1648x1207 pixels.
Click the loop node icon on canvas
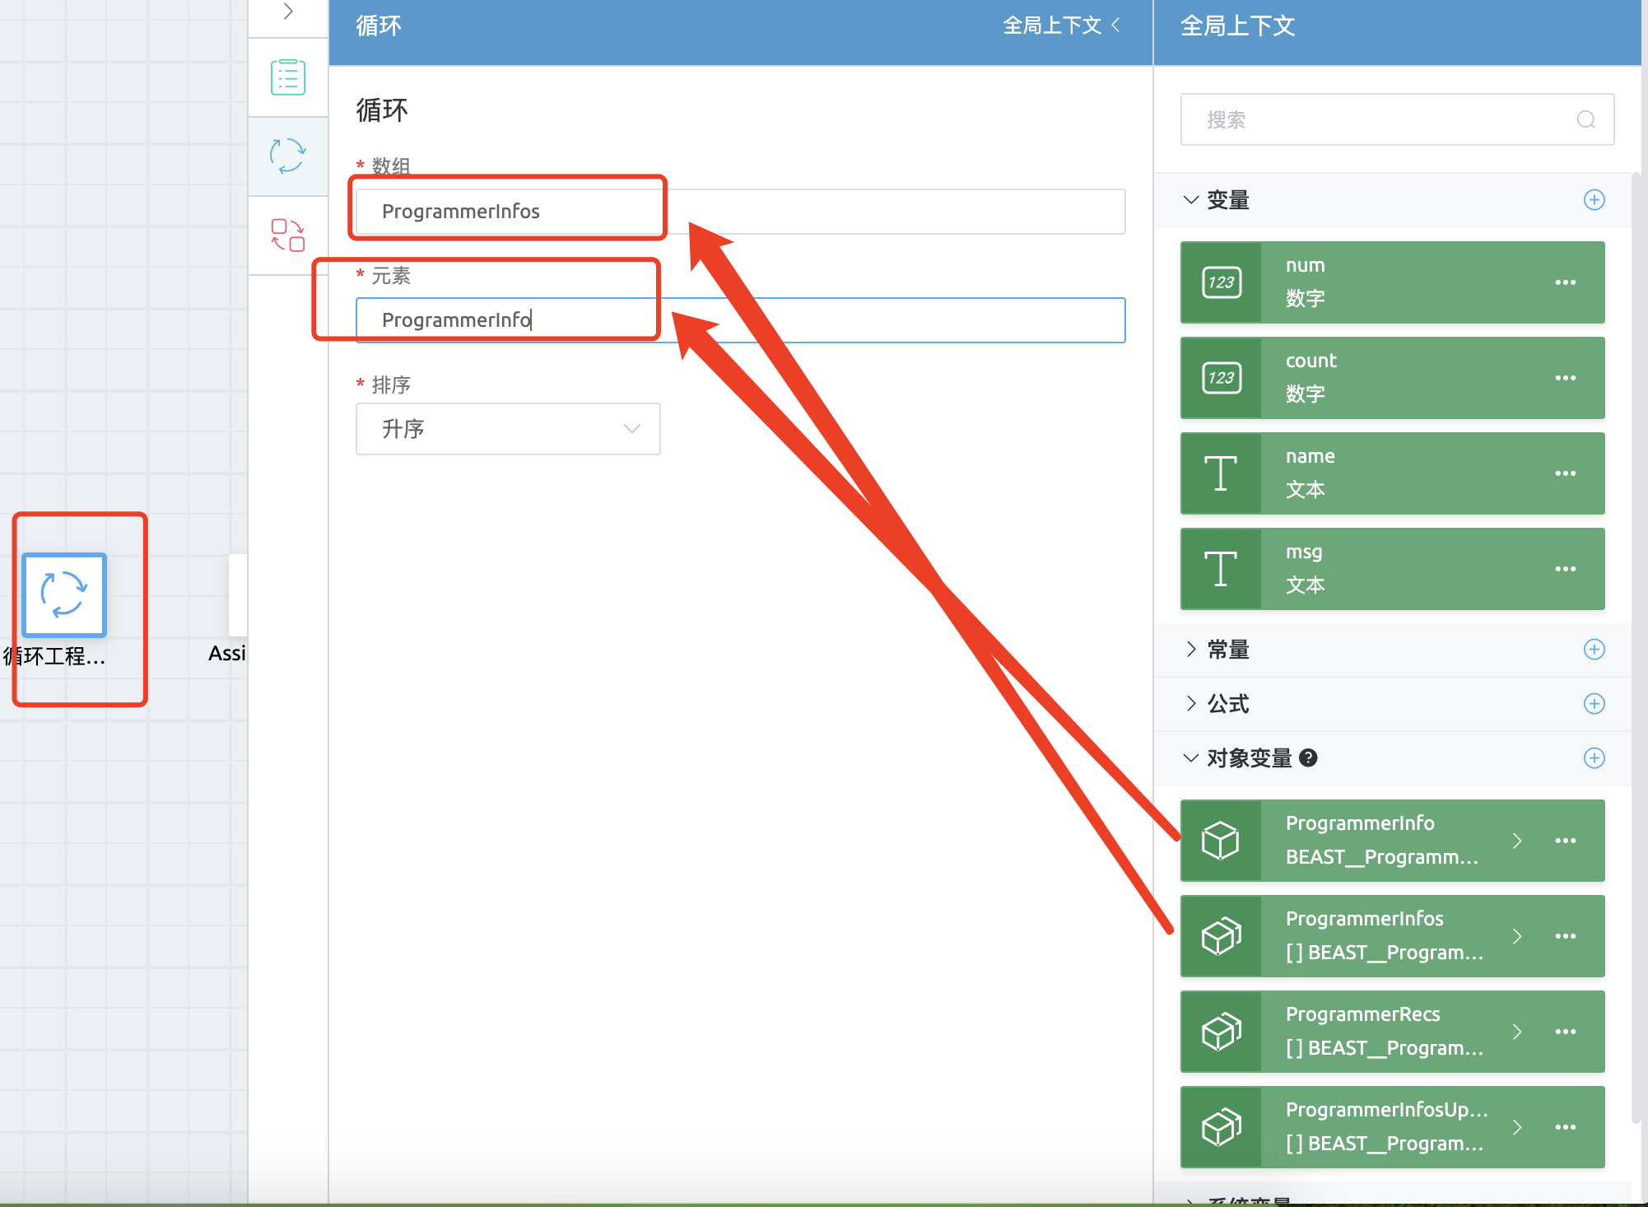click(64, 594)
